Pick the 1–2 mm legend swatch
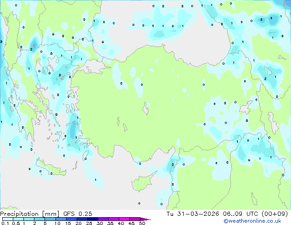Viewport: 291px width, 225px height. click(29, 219)
